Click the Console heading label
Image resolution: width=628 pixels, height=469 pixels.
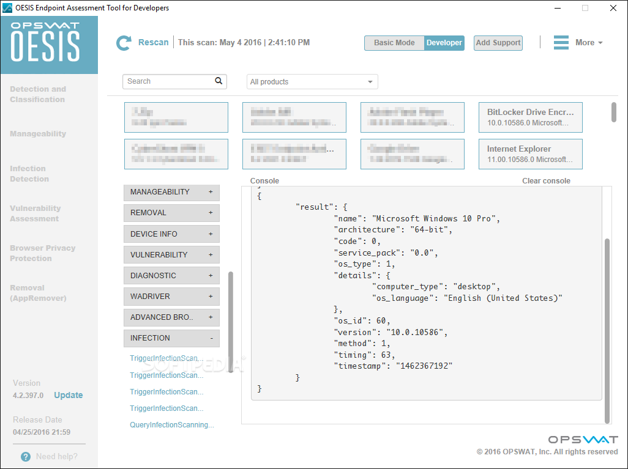coord(264,181)
